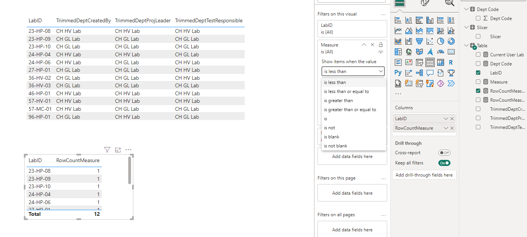
Task: Click 'Add drill-through fields here' well
Action: tap(424, 175)
